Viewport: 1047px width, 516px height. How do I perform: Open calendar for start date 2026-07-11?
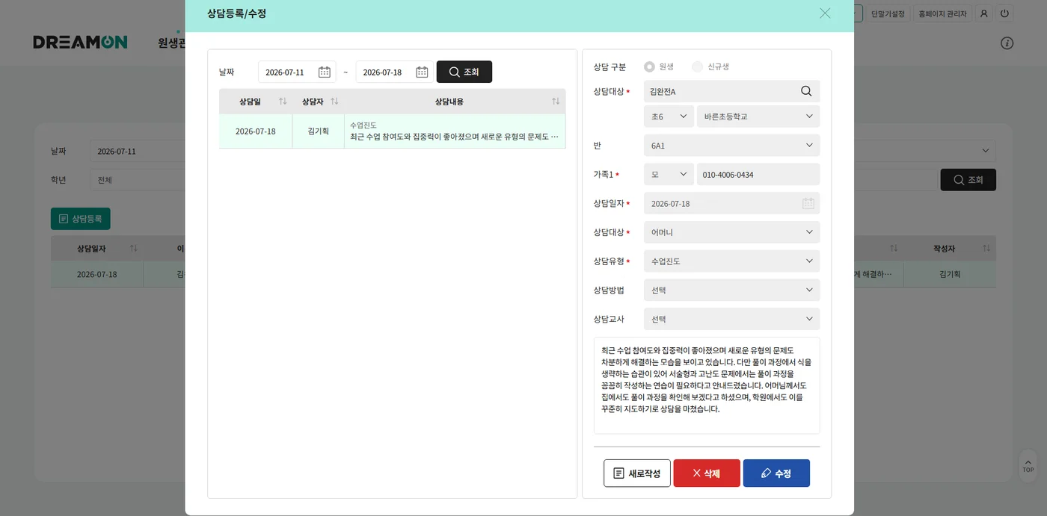(x=325, y=72)
